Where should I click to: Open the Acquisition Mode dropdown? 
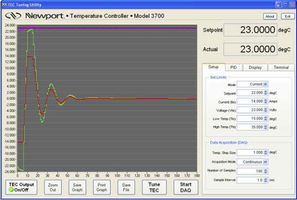(x=252, y=161)
